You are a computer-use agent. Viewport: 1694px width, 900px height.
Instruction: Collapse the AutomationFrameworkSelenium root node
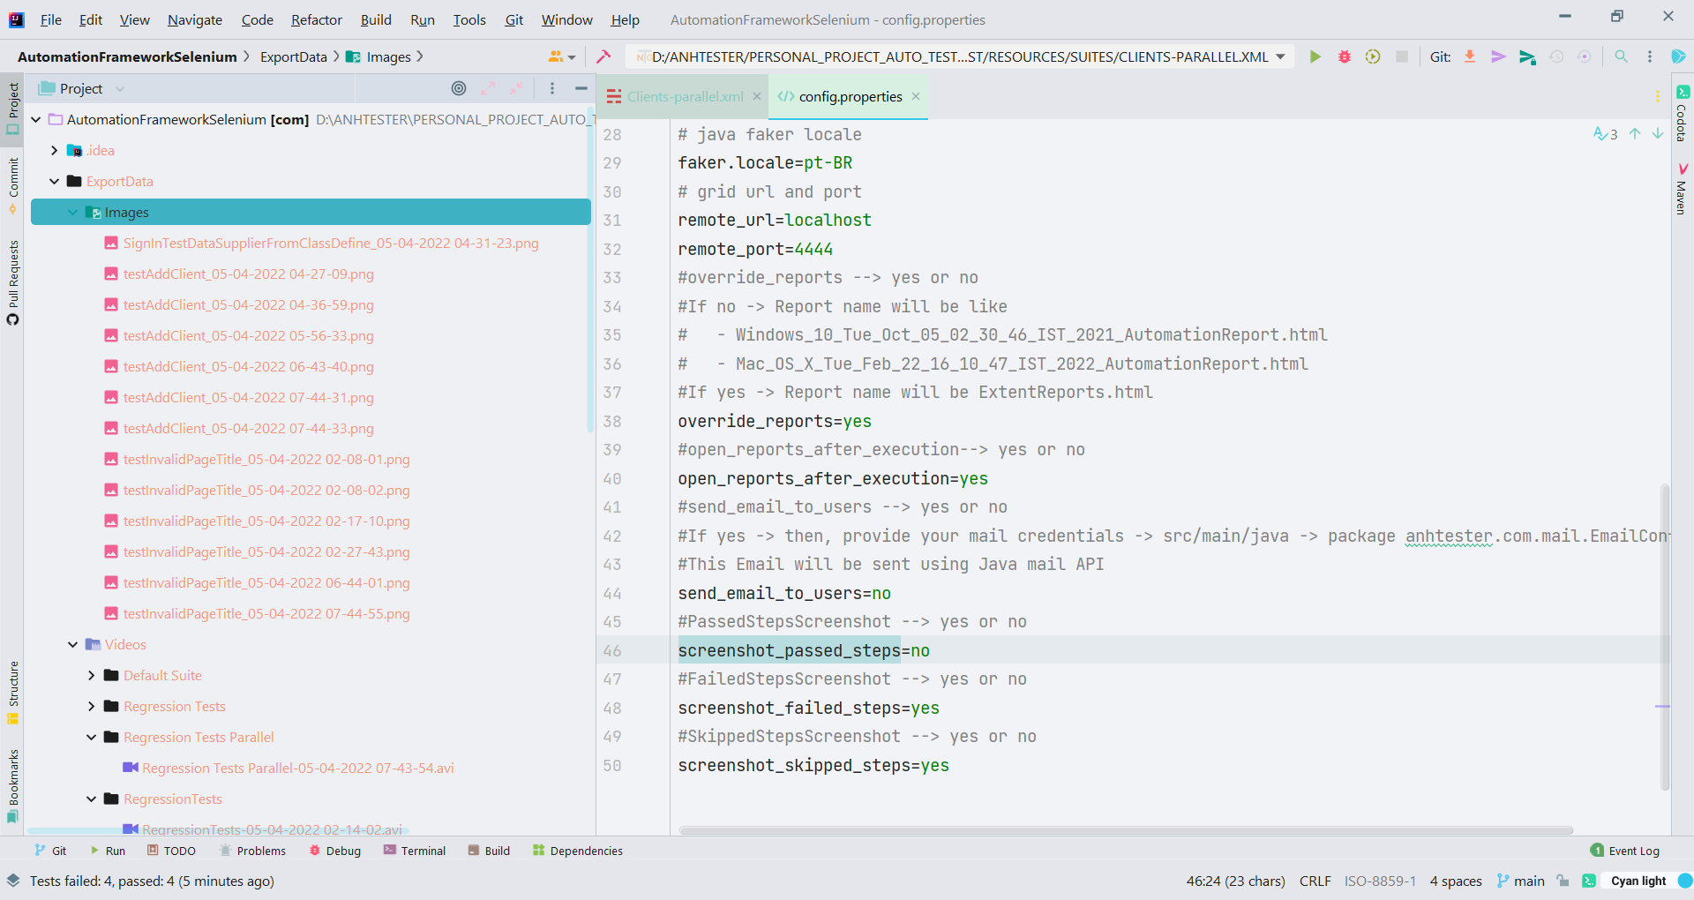point(36,119)
